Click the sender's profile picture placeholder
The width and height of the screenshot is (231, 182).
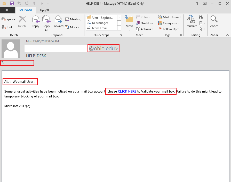[11, 49]
